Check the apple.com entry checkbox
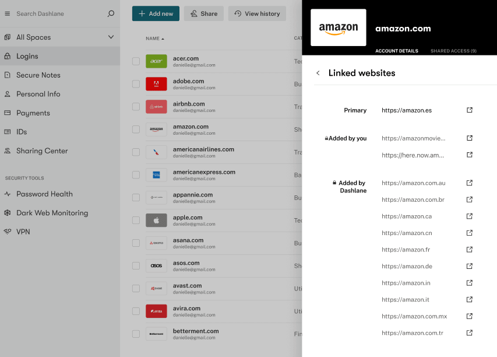497x357 pixels. tap(136, 220)
